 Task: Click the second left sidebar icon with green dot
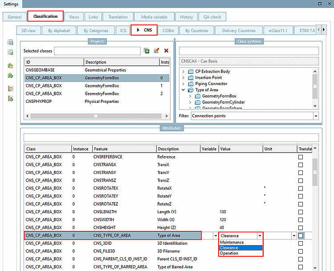click(x=10, y=52)
